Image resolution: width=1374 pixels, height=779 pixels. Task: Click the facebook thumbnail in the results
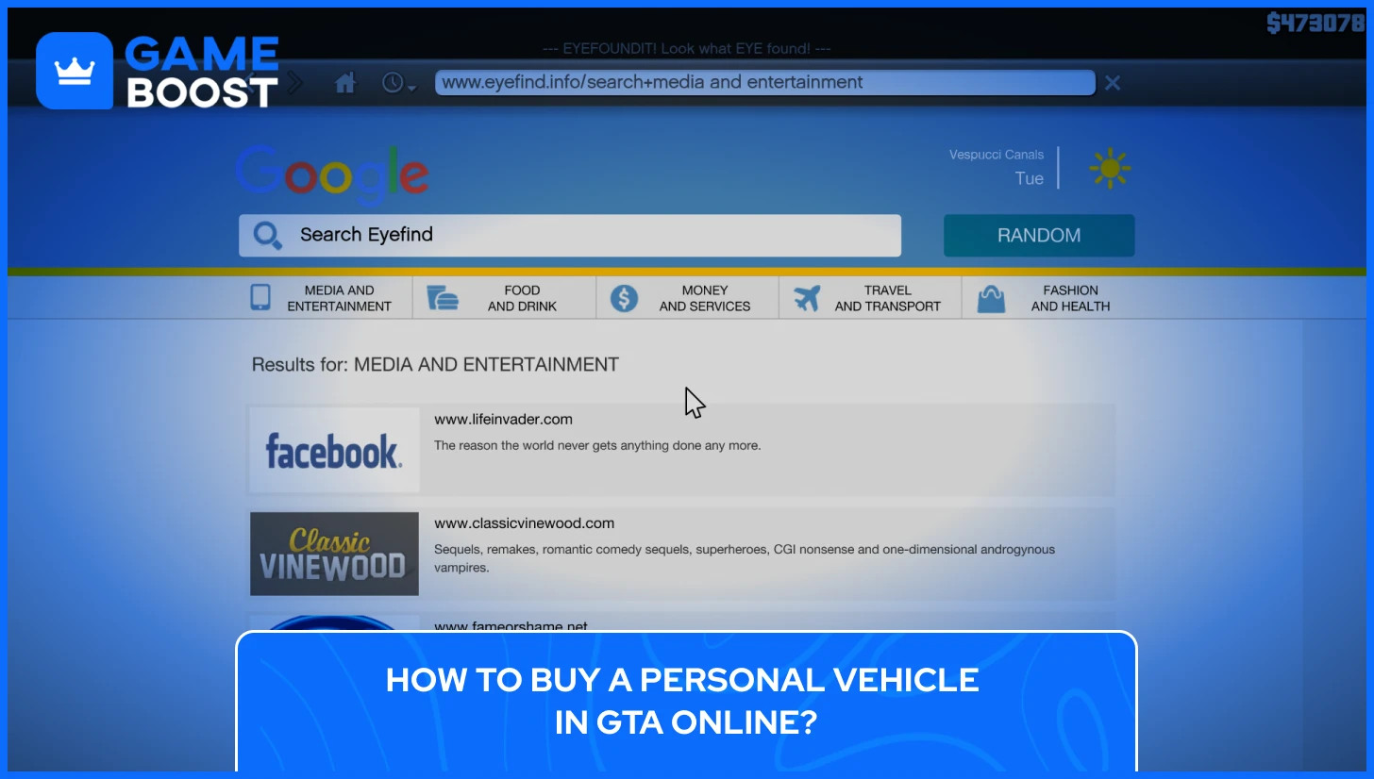click(334, 450)
